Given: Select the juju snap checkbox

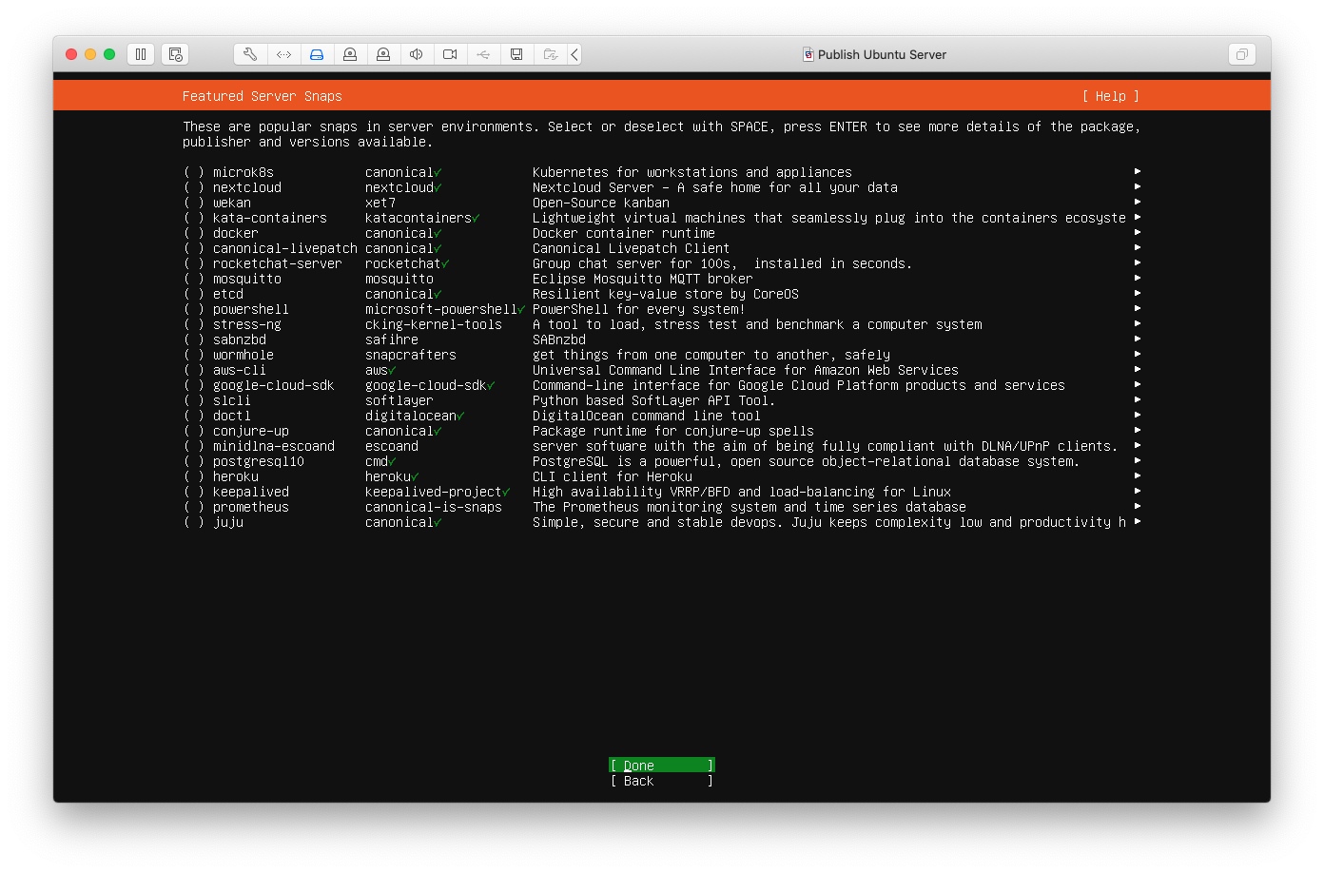Looking at the screenshot, I should (x=194, y=522).
